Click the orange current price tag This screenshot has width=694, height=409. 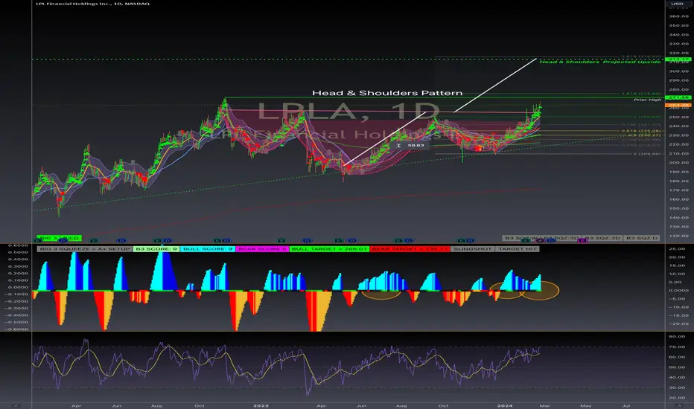(678, 106)
